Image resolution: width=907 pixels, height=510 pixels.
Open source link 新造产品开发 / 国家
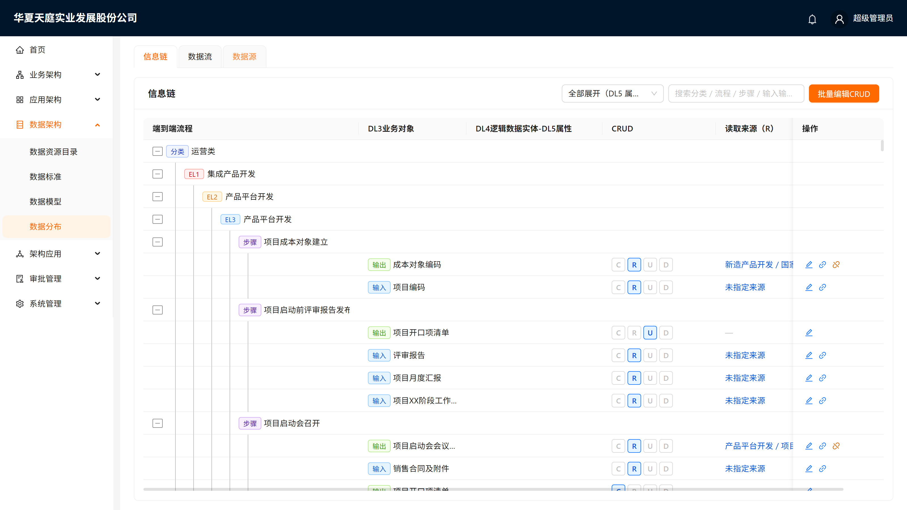click(759, 265)
